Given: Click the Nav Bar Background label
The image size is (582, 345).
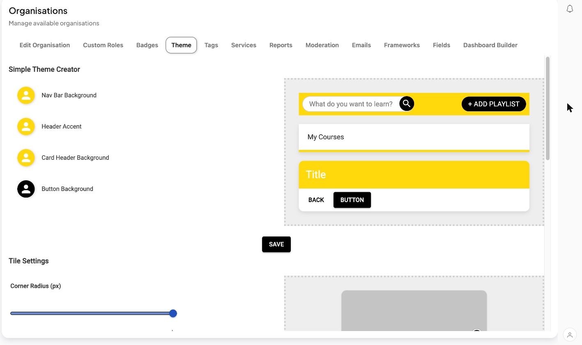Looking at the screenshot, I should click(69, 95).
